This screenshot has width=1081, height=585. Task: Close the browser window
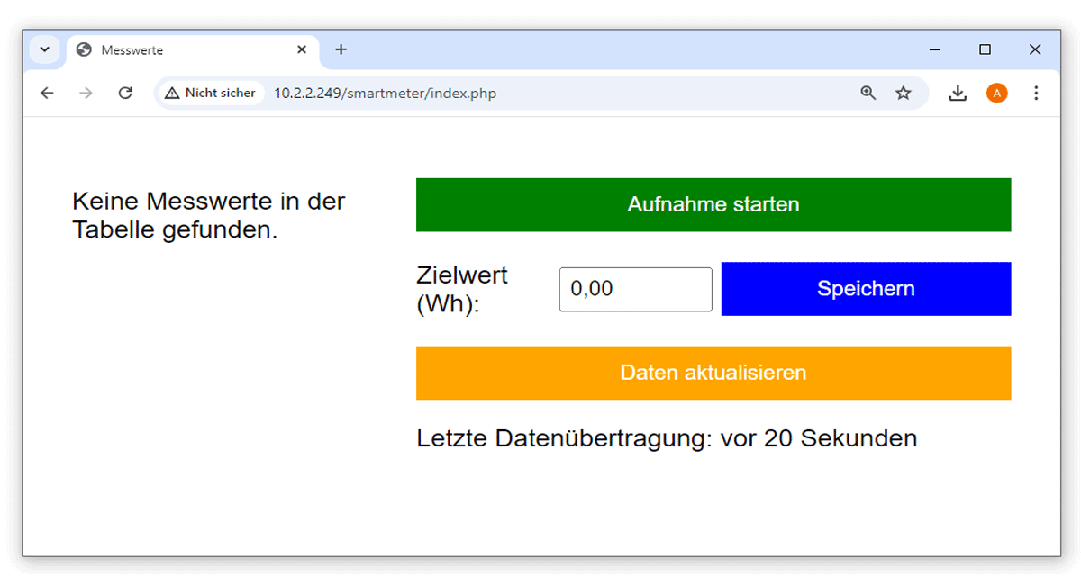(1035, 49)
